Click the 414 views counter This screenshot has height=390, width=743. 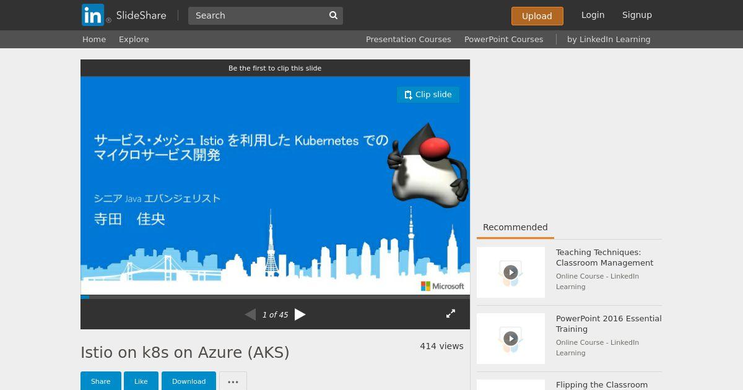click(x=441, y=346)
